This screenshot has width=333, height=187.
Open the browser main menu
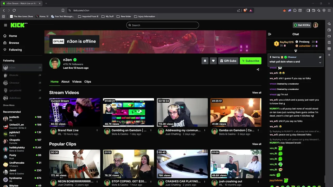(x=329, y=10)
